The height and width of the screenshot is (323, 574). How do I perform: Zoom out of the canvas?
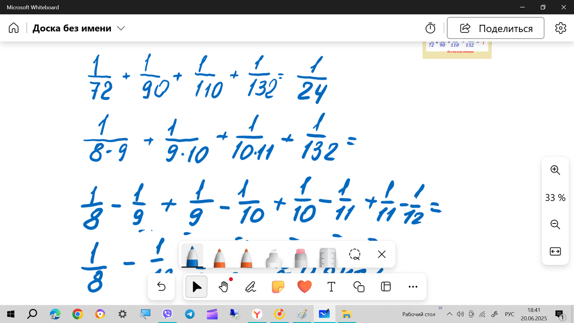click(x=555, y=224)
